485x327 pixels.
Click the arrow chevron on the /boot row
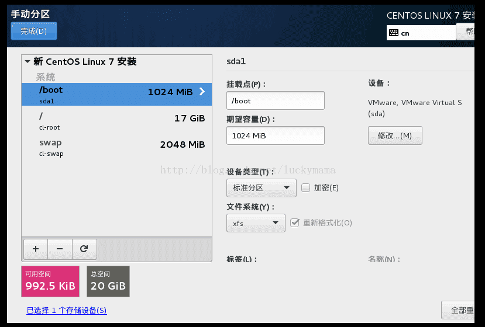202,92
